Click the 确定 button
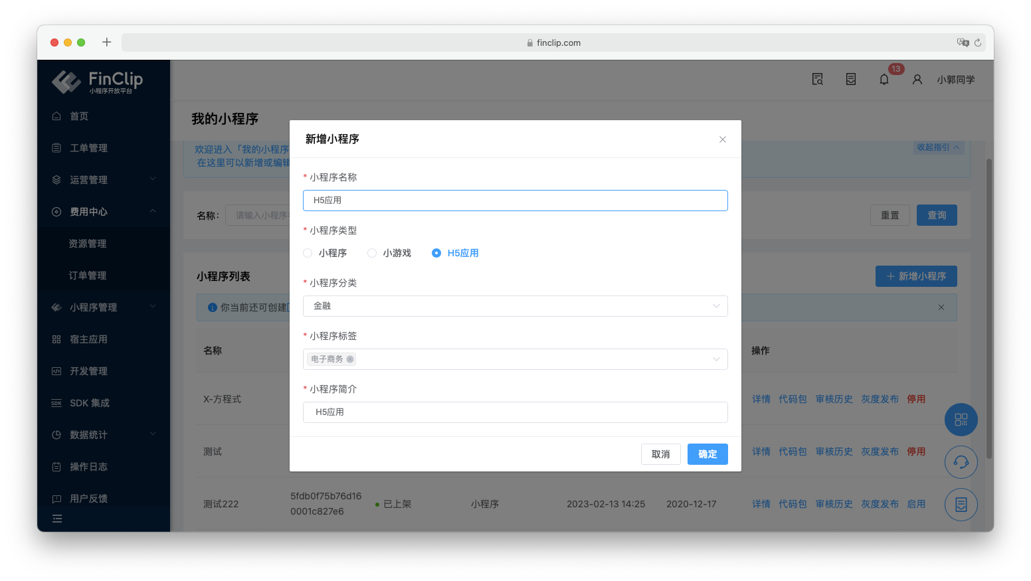 707,454
